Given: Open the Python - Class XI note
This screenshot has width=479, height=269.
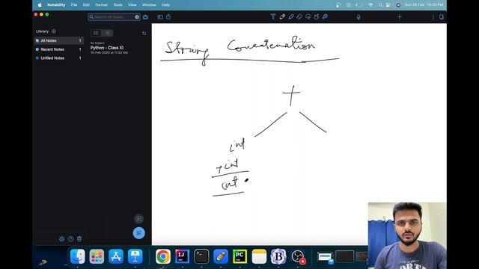Looking at the screenshot, I should point(119,48).
